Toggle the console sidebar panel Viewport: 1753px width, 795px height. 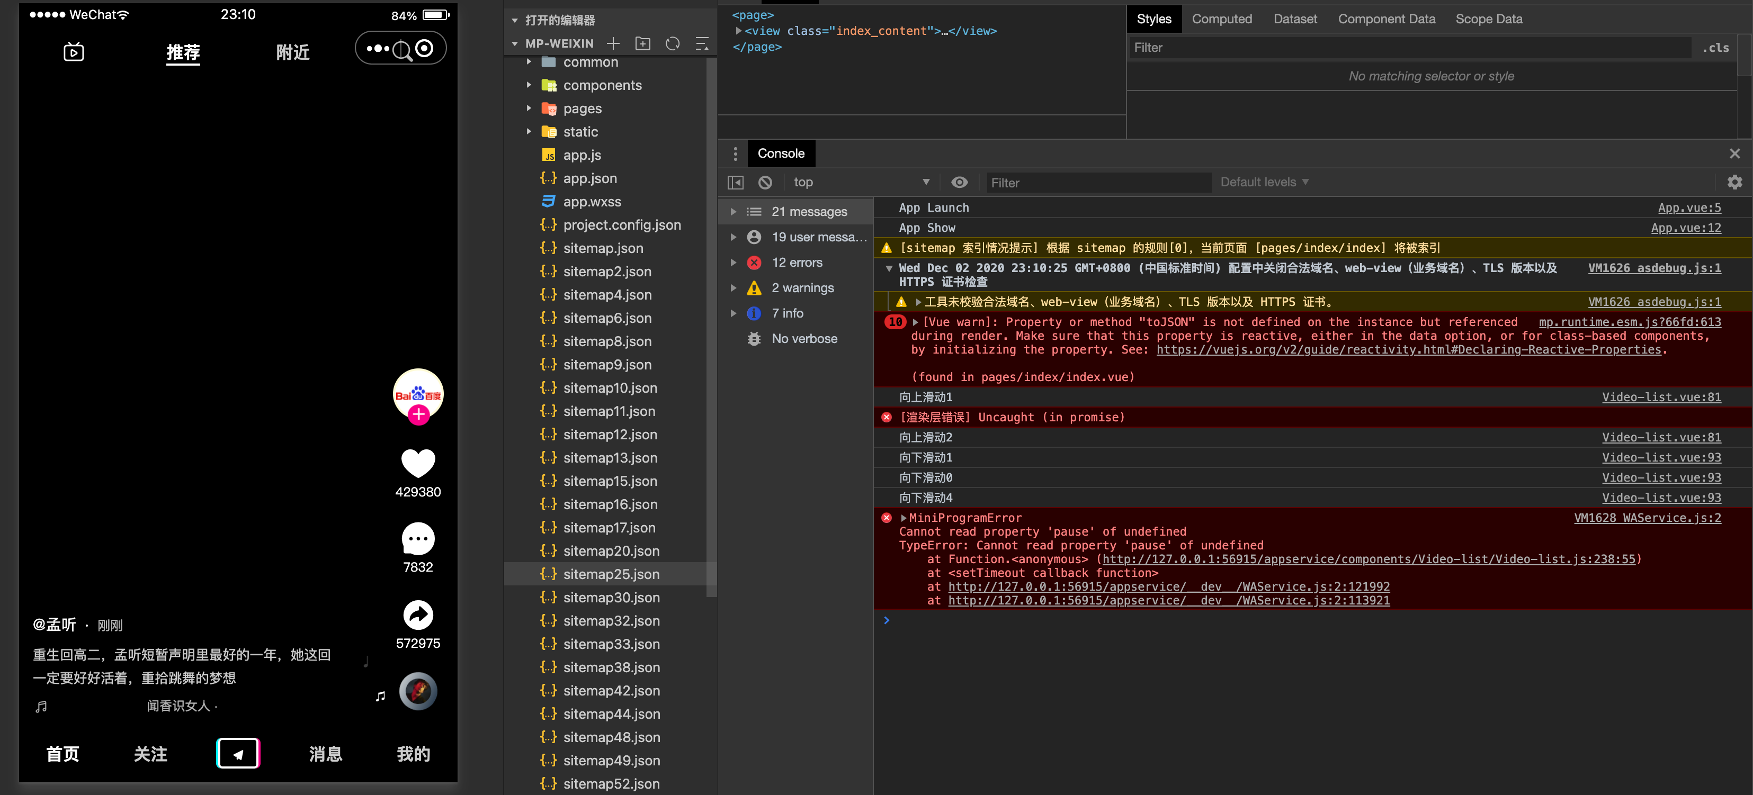point(736,182)
